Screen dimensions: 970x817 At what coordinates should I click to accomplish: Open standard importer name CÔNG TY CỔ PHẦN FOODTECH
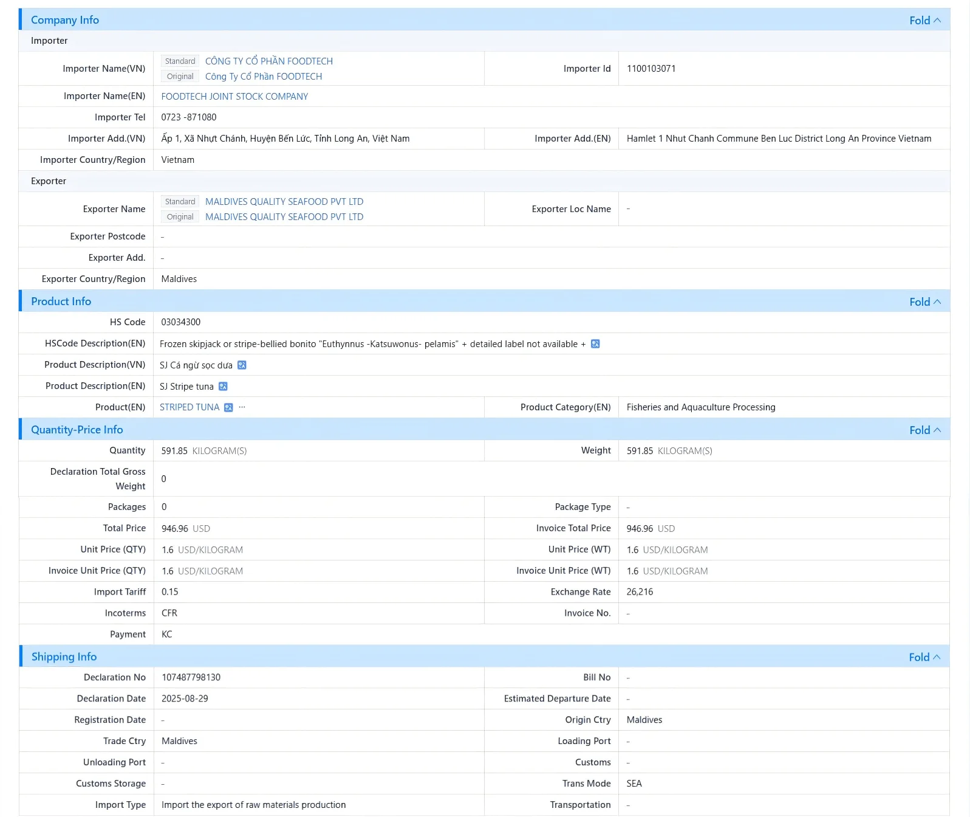coord(269,61)
